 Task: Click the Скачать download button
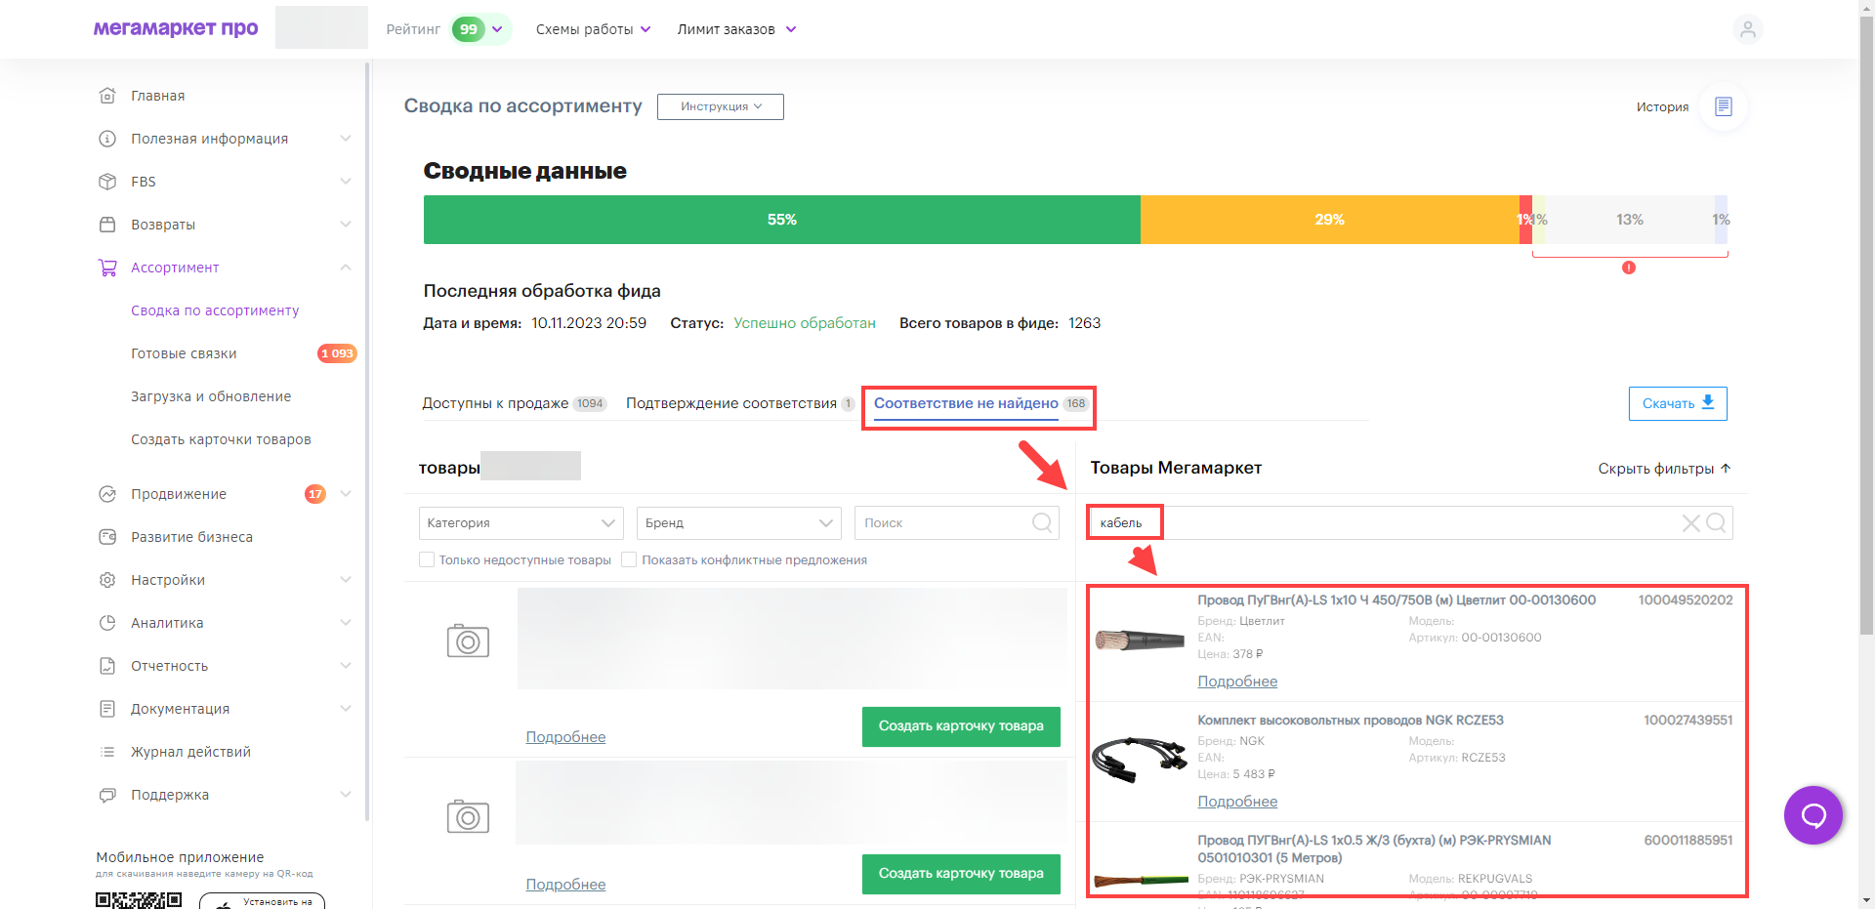[1677, 403]
